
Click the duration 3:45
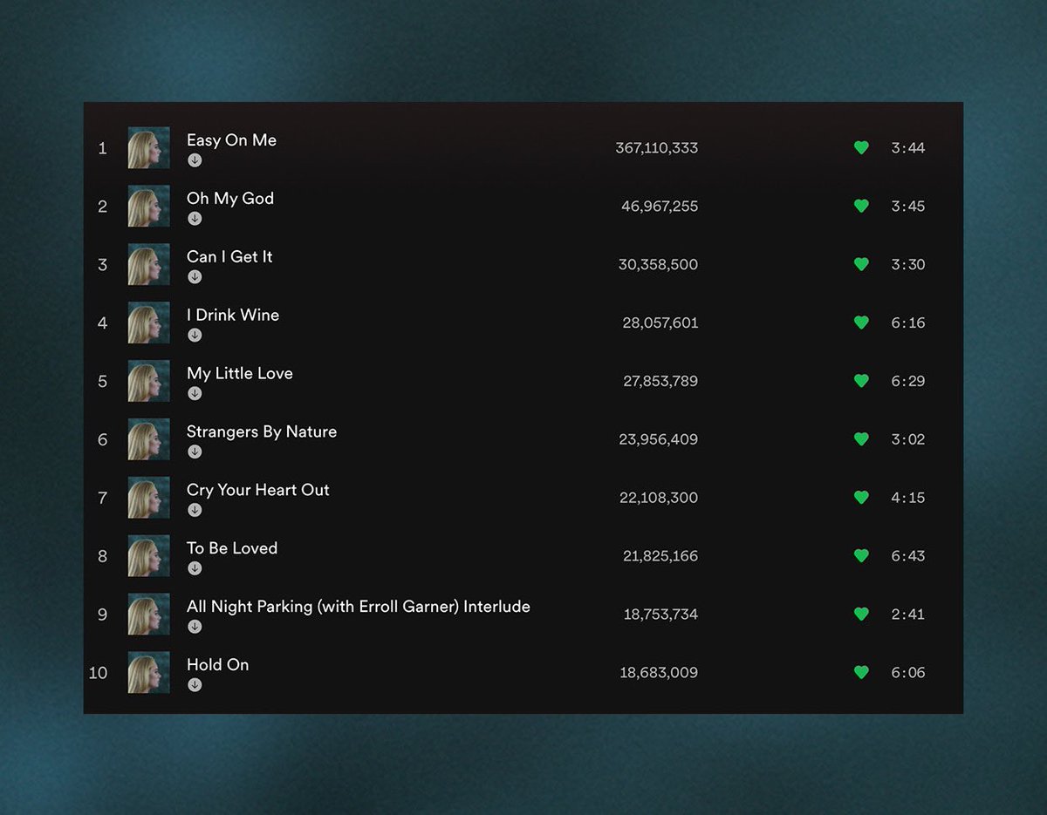(x=908, y=207)
